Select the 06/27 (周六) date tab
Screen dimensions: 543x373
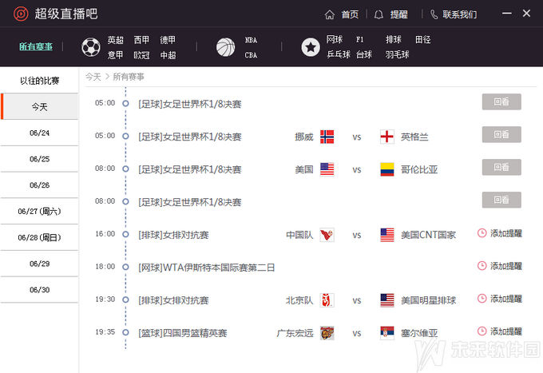coord(39,212)
